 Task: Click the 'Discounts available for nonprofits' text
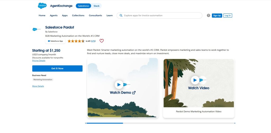[x=48, y=58]
